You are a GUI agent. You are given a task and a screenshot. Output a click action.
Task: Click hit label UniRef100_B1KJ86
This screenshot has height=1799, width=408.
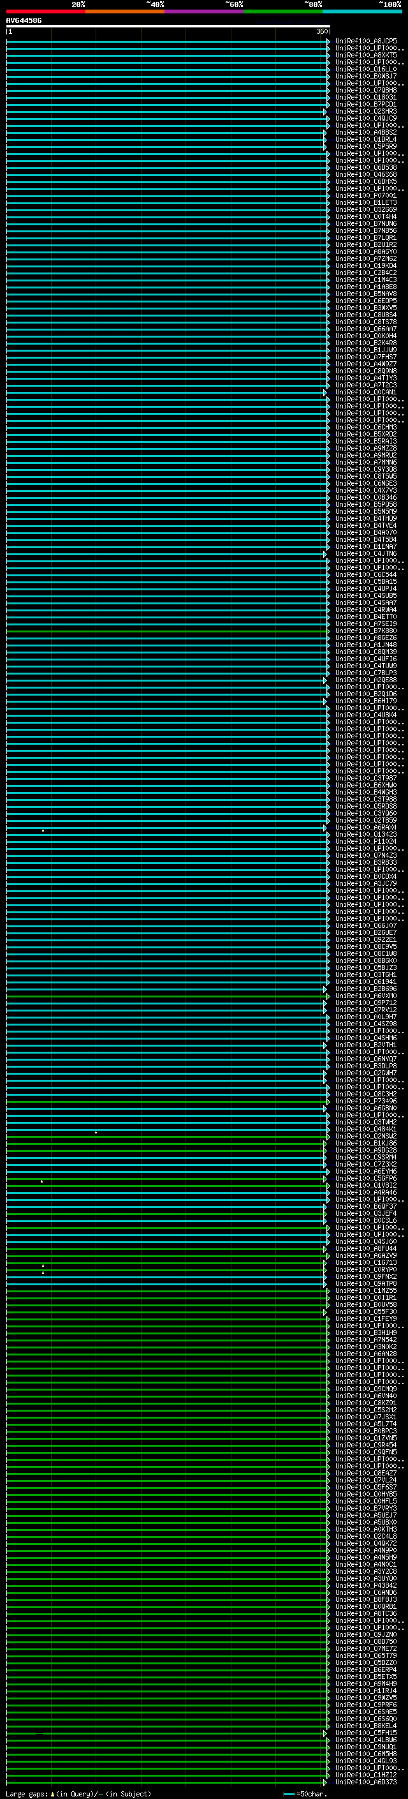366,1143
